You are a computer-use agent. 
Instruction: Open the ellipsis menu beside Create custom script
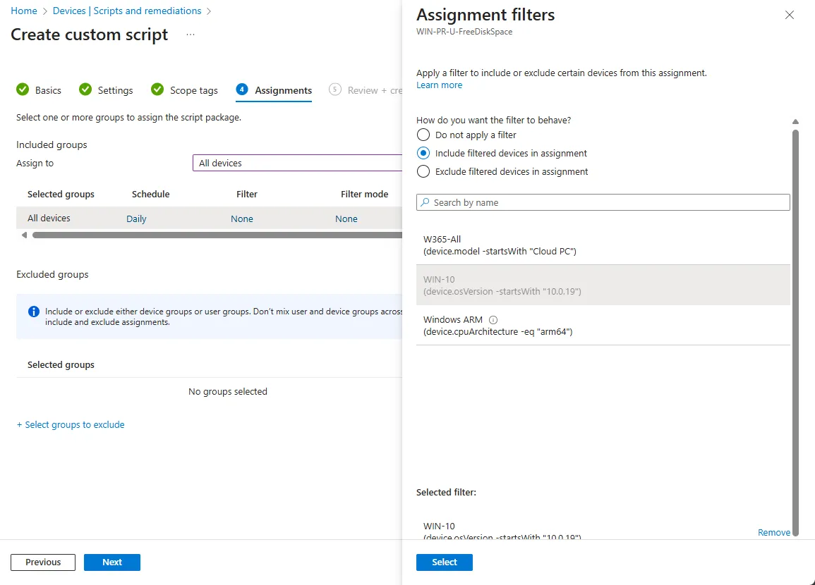tap(191, 35)
